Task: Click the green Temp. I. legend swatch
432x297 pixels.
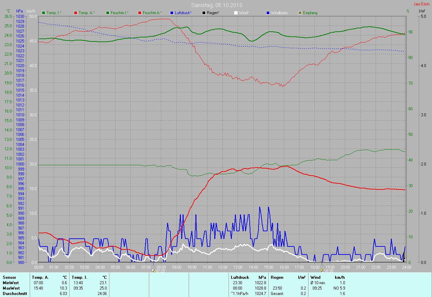Action: click(44, 13)
